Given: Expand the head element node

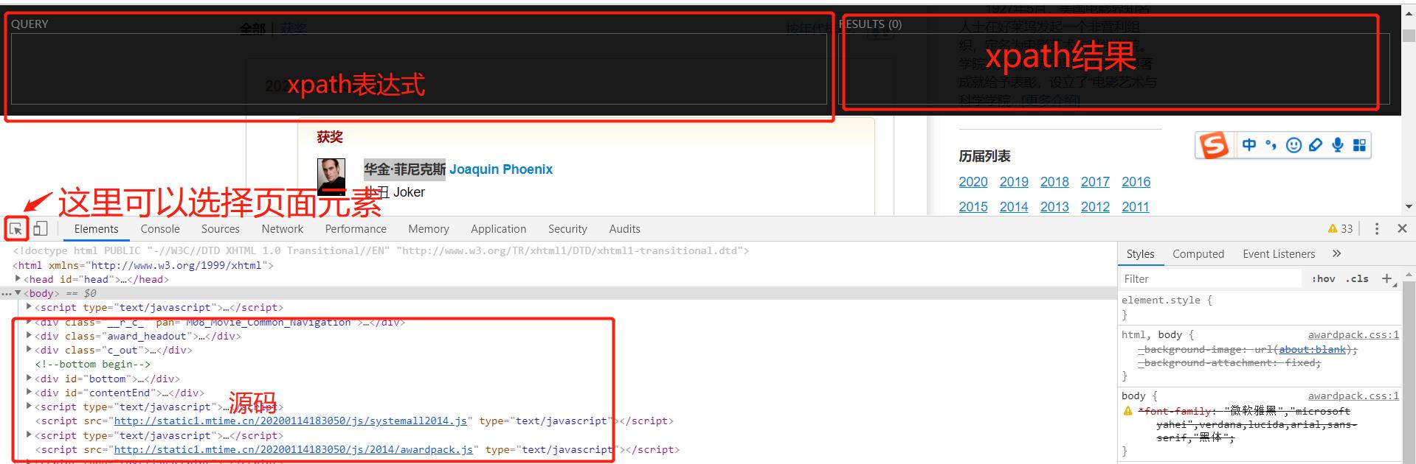Looking at the screenshot, I should [18, 279].
